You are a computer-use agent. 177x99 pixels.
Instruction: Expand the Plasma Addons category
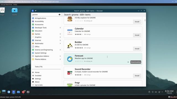[x=60, y=59]
